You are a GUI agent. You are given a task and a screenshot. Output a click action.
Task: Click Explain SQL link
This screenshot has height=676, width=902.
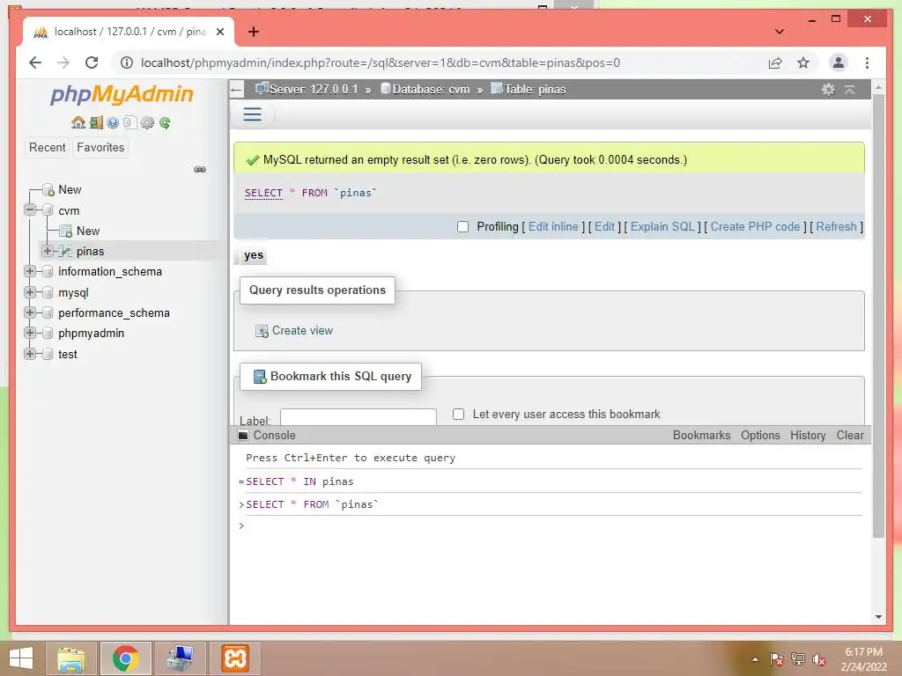coord(662,226)
